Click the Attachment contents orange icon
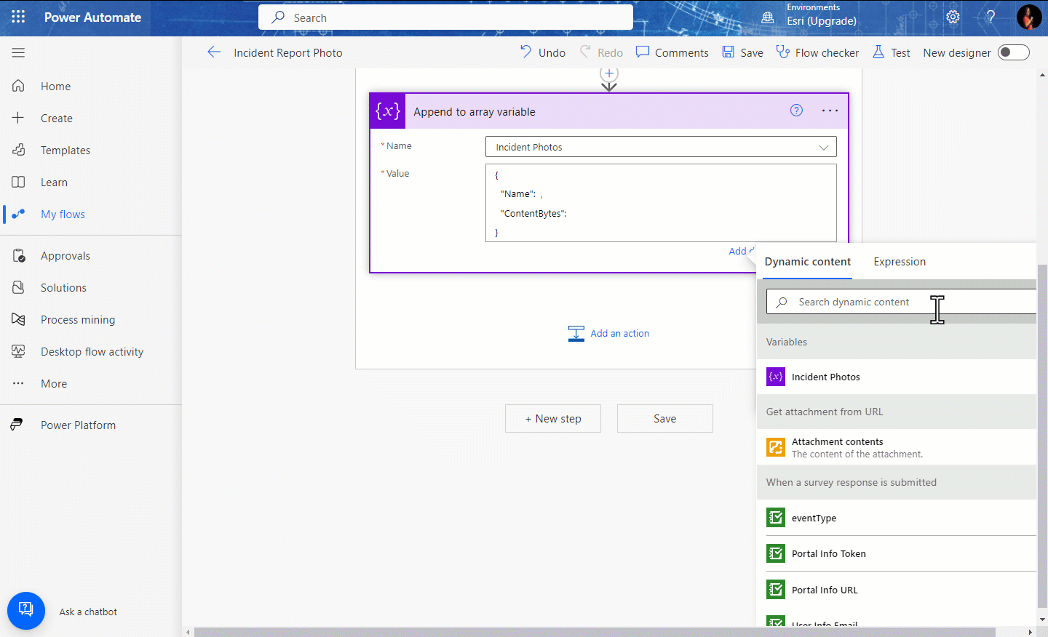This screenshot has height=637, width=1048. coord(776,447)
